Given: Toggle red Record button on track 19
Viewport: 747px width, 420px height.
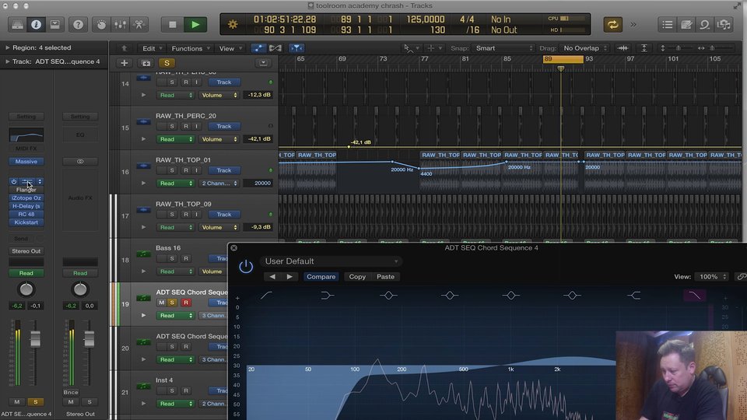Looking at the screenshot, I should coord(186,303).
